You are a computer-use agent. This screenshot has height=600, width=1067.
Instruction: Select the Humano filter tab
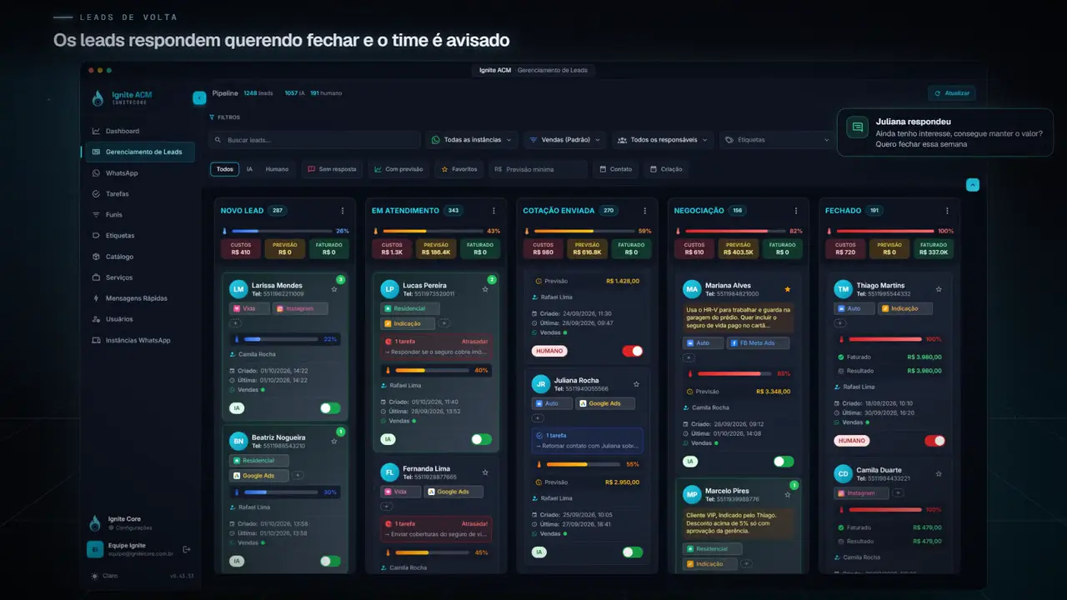point(277,169)
